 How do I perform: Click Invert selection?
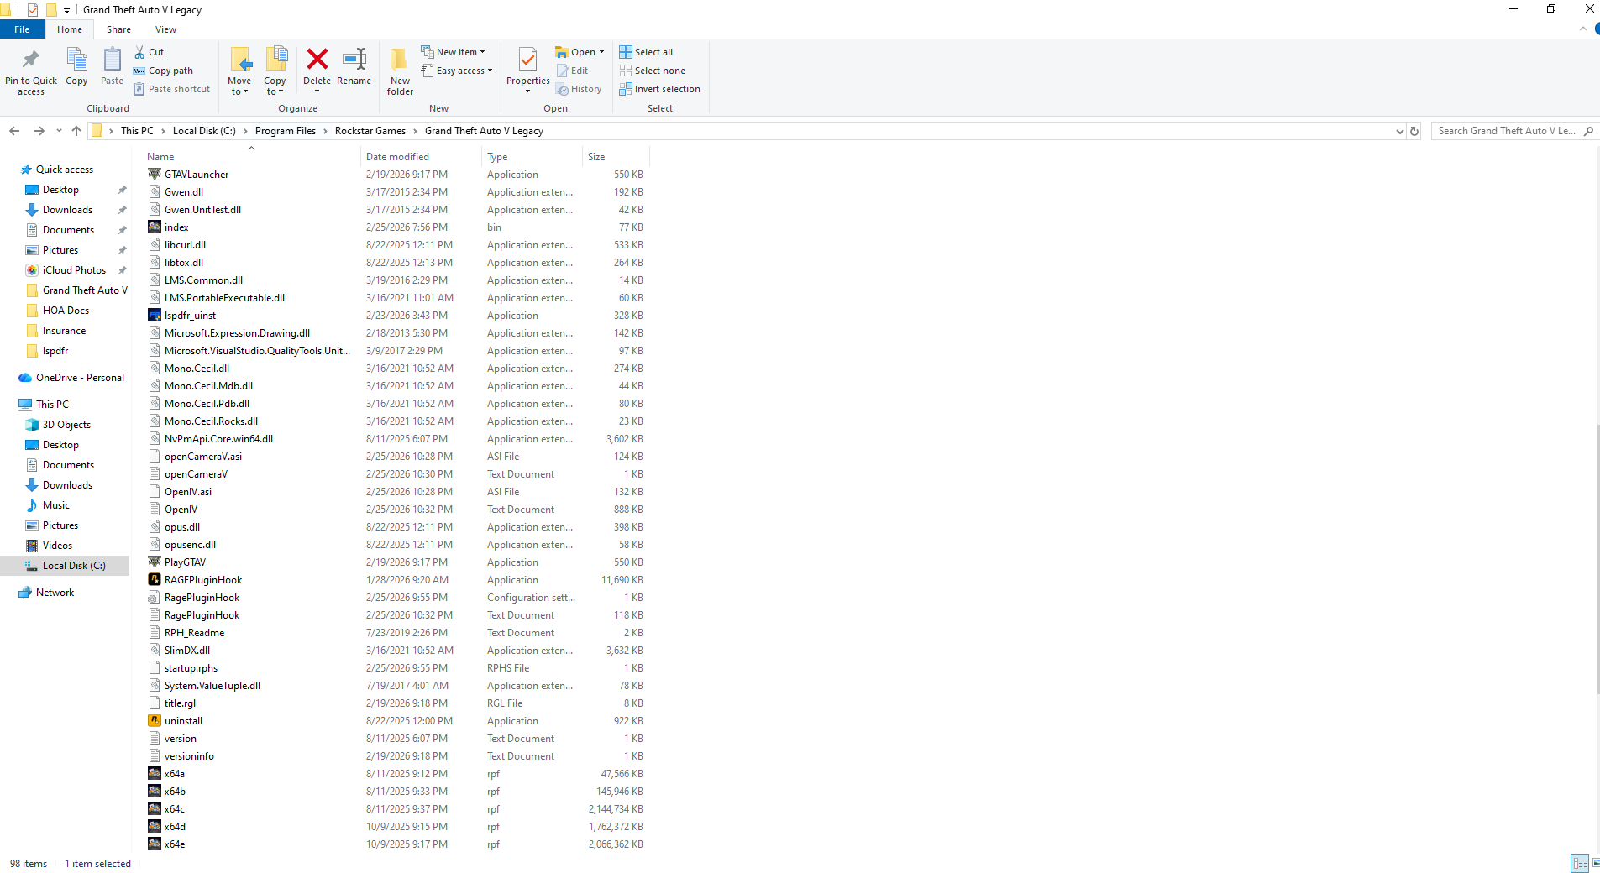coord(659,89)
